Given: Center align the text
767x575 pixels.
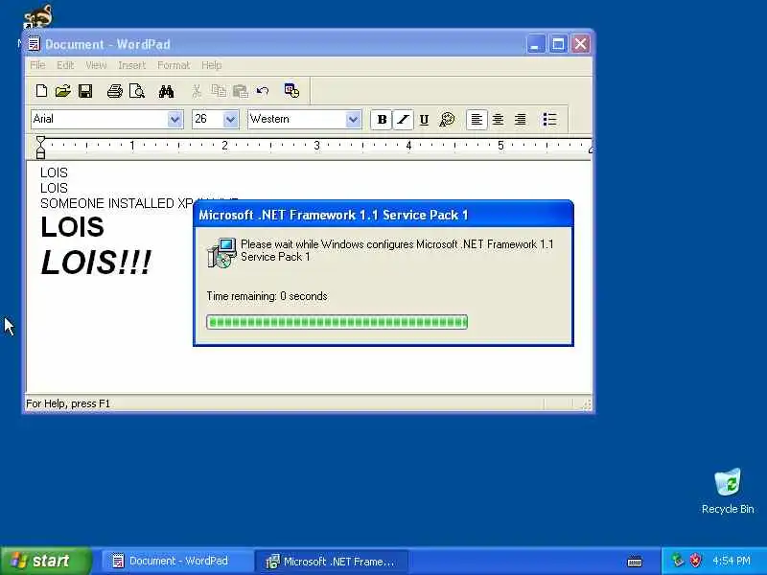Looking at the screenshot, I should pos(498,119).
